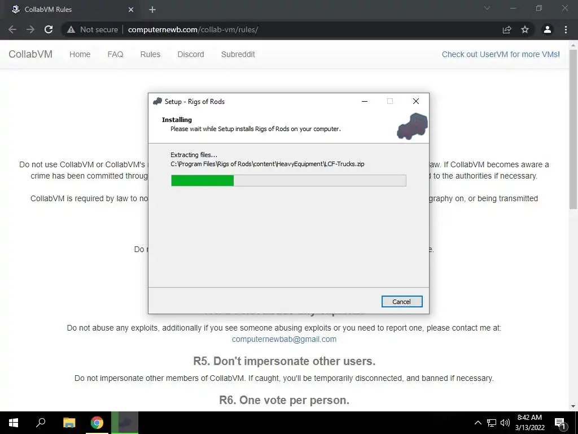Minimize the Rigs of Rods setup window
This screenshot has width=578, height=434.
tap(365, 101)
